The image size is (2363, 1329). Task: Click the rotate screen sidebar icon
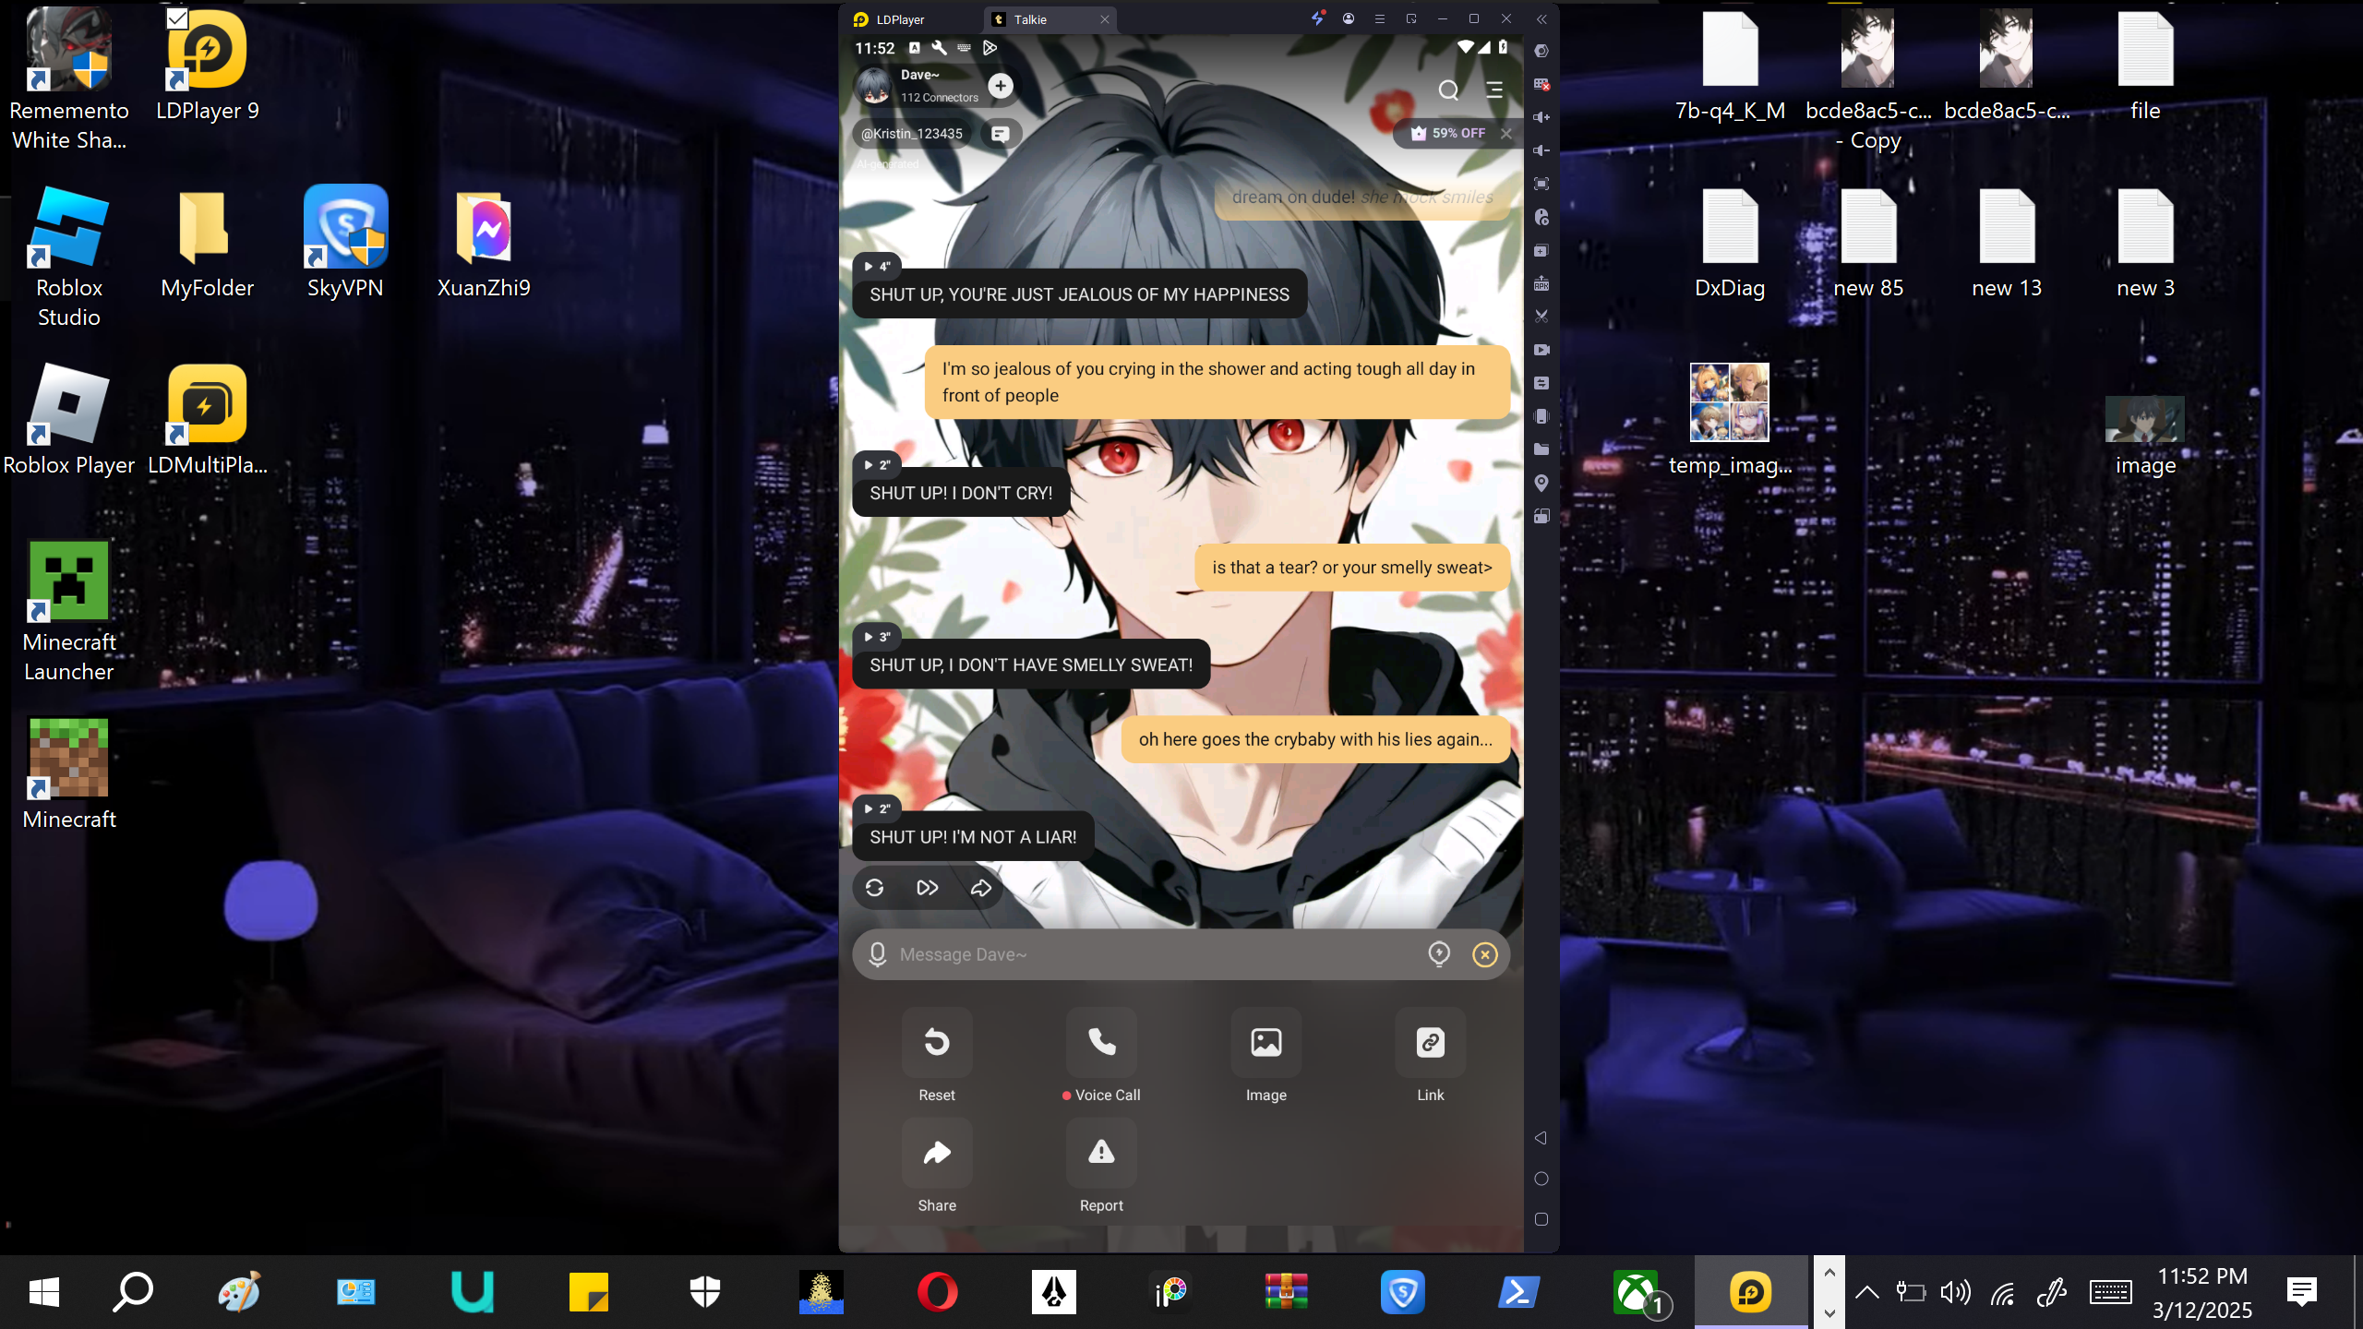pos(1541,516)
